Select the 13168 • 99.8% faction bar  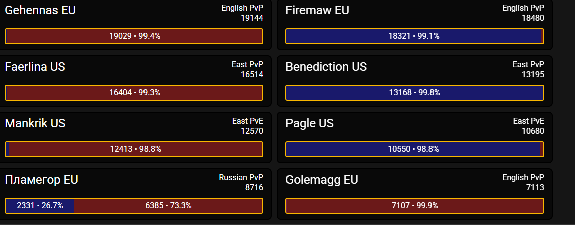coord(414,93)
